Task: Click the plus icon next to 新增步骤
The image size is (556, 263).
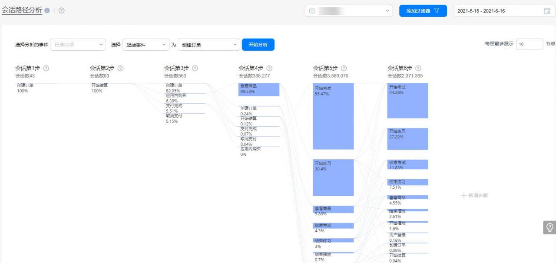Action: click(464, 195)
